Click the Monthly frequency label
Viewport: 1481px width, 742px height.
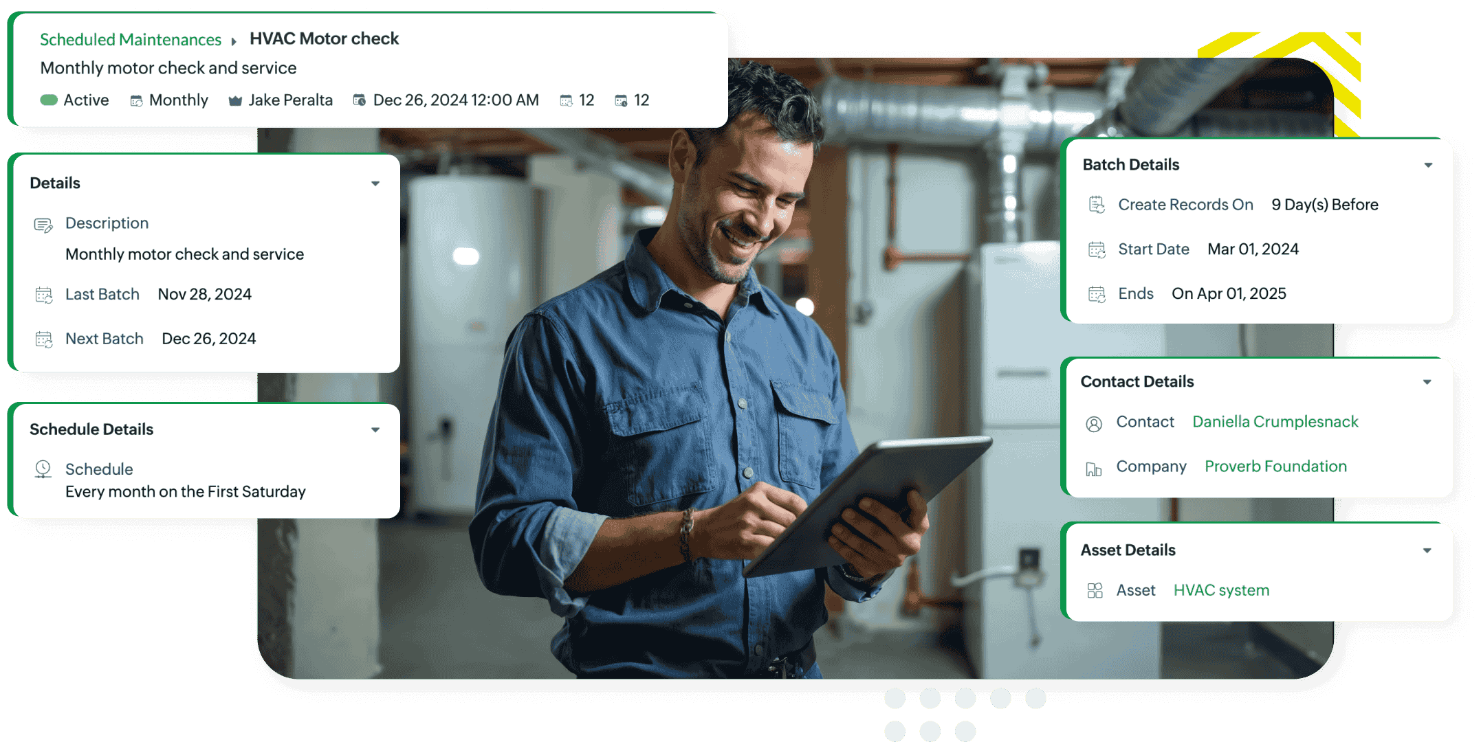178,100
